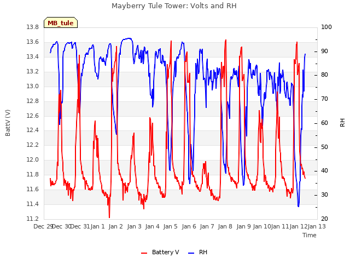Click the chart title 'Mayberry Tule Tower: Volts and RH'
This screenshot has height=263, width=350.
pos(174,5)
